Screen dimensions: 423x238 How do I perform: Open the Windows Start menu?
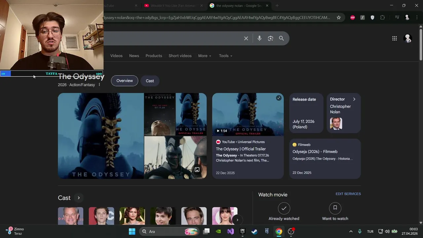coord(132,231)
